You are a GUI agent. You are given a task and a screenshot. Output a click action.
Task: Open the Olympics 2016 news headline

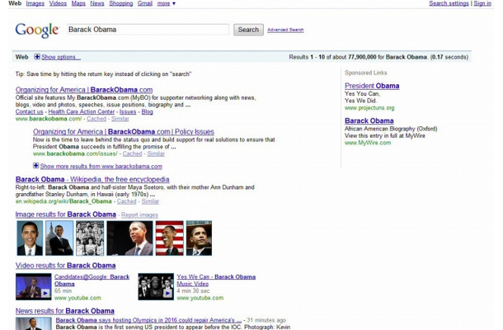point(148,320)
